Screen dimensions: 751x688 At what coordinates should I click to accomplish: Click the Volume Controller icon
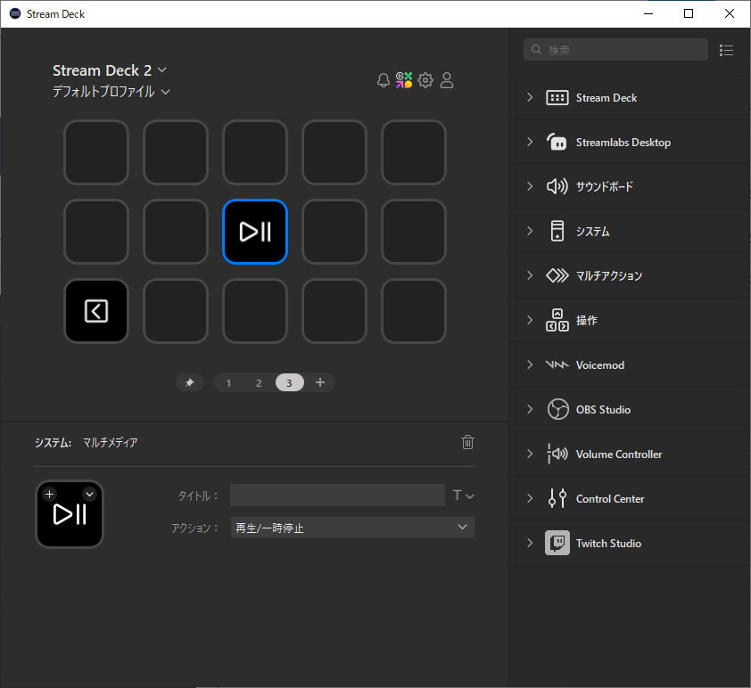click(557, 454)
